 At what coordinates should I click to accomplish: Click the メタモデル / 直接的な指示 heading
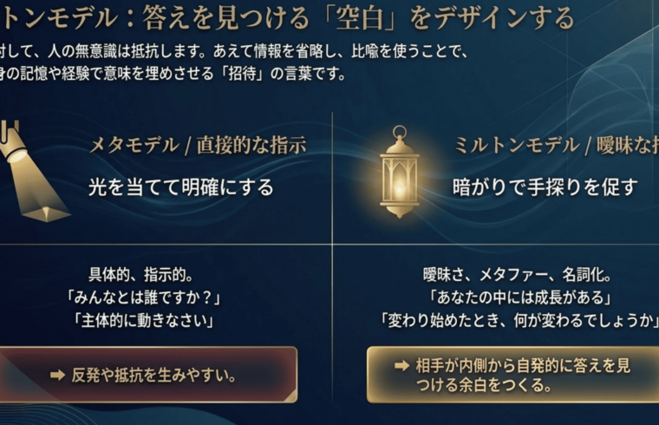197,144
